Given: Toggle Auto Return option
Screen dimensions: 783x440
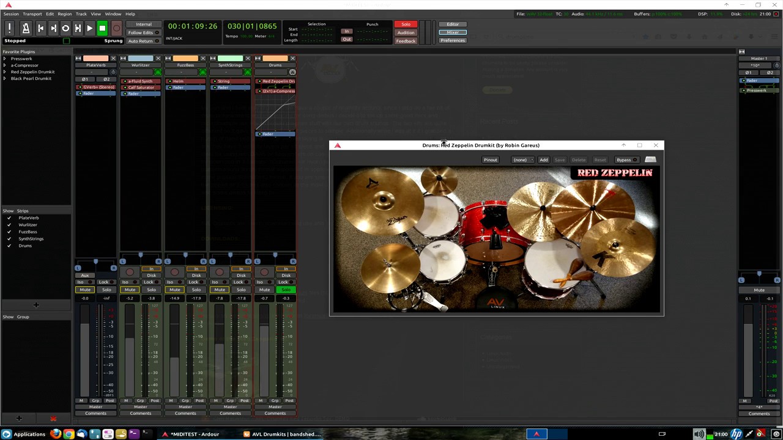Looking at the screenshot, I should click(x=143, y=41).
